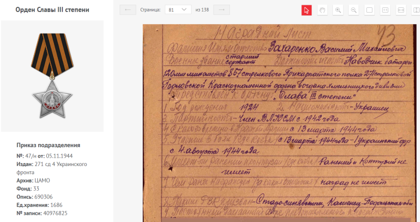Click the 'из 138' page count text
Screen dimensions: 420x222
tap(203, 10)
